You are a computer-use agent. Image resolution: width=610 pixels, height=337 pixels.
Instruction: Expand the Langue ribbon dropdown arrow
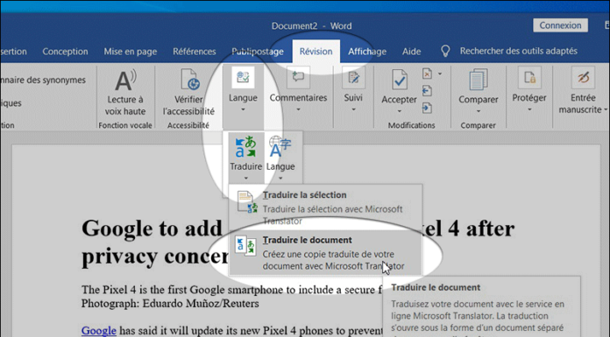243,110
